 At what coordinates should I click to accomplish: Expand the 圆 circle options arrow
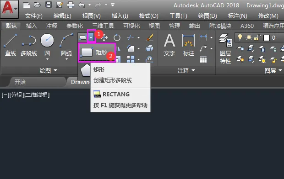coord(47,59)
